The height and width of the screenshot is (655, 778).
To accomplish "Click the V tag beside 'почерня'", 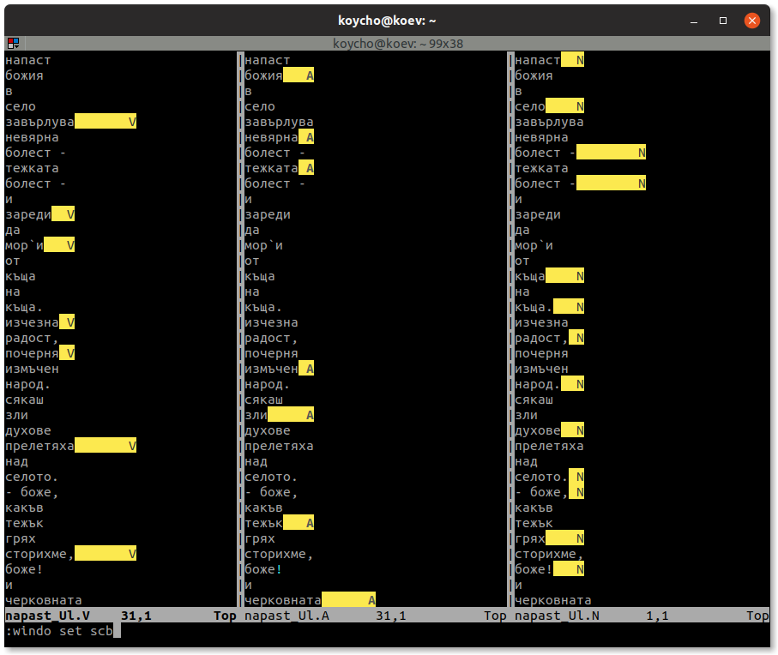I will click(70, 353).
